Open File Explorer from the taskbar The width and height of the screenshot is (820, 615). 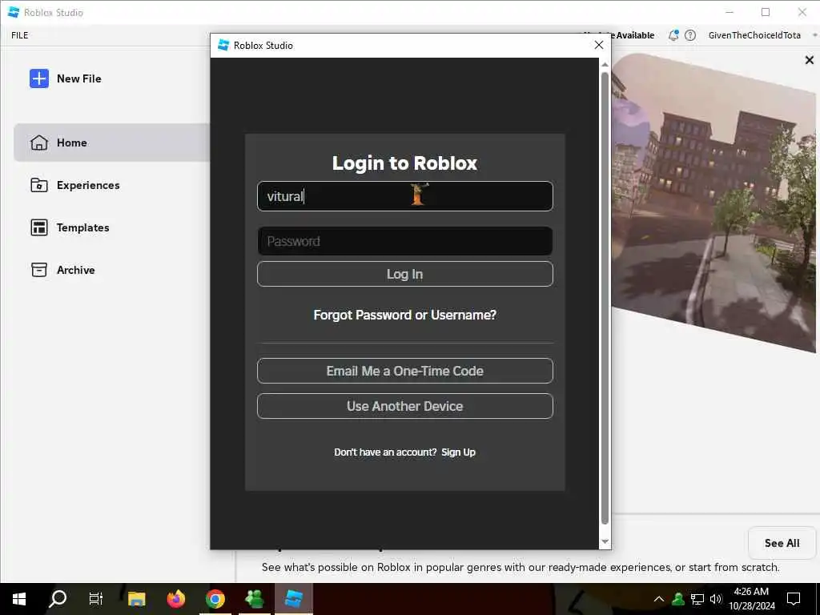(136, 599)
